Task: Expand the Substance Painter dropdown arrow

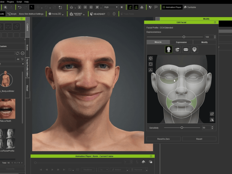Action: tap(84, 14)
